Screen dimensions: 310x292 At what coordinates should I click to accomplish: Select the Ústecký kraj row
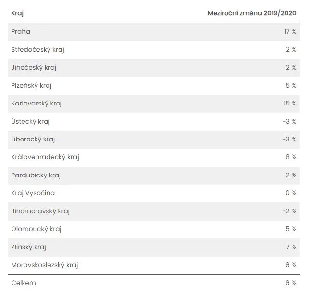coord(154,122)
